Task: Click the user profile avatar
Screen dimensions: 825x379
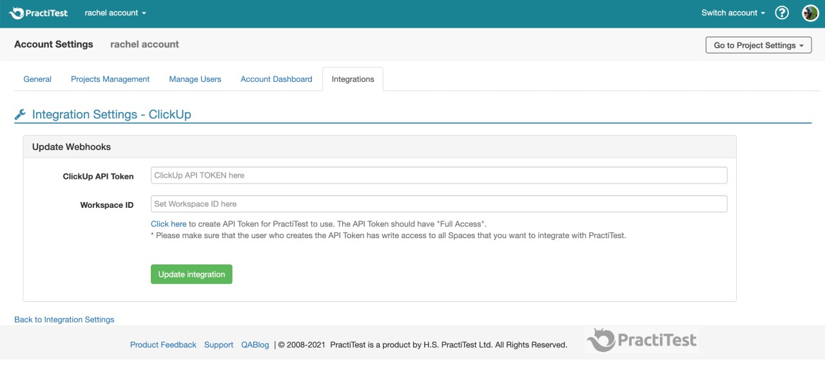Action: click(x=810, y=13)
